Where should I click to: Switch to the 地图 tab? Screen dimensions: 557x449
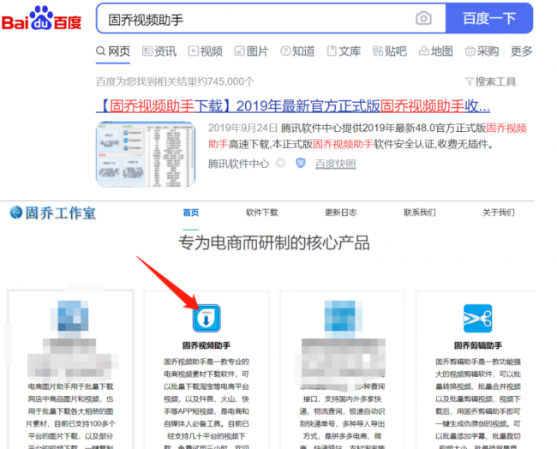tap(435, 51)
